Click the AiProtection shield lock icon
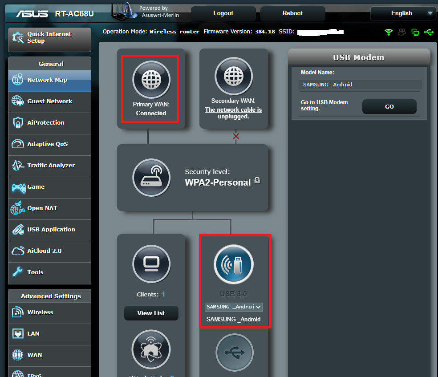 click(x=18, y=122)
